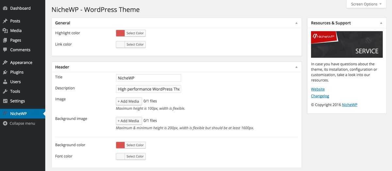Screen dimensions: 392x171
Task: Click the Tools wrench icon
Action: [x=5, y=91]
